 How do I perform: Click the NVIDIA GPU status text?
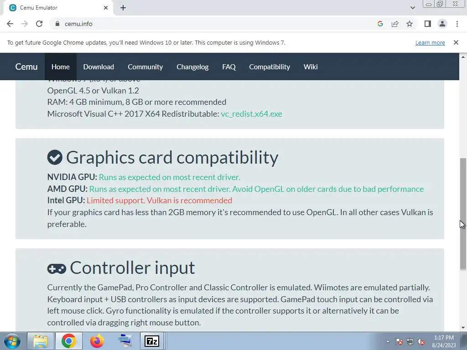click(170, 177)
